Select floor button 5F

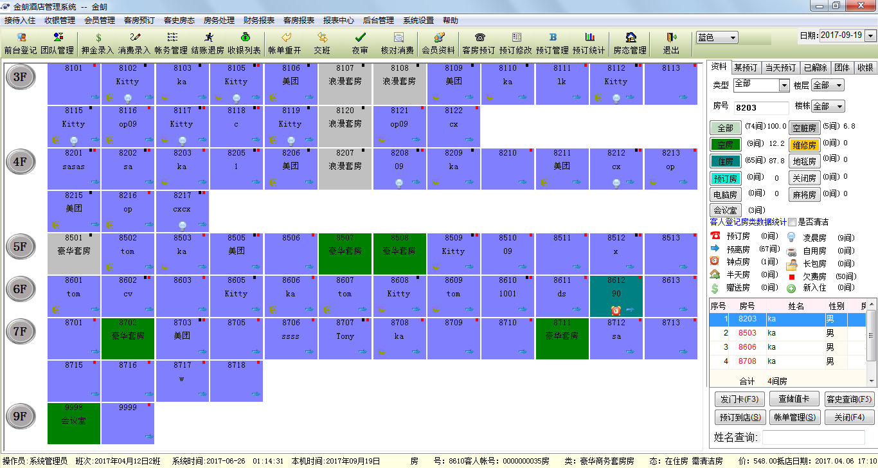click(x=21, y=247)
